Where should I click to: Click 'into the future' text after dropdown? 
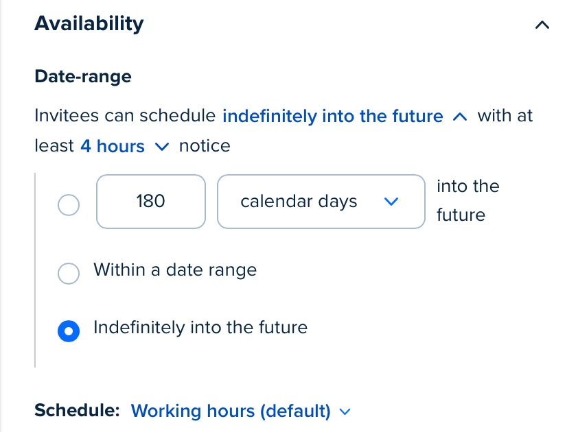point(467,200)
